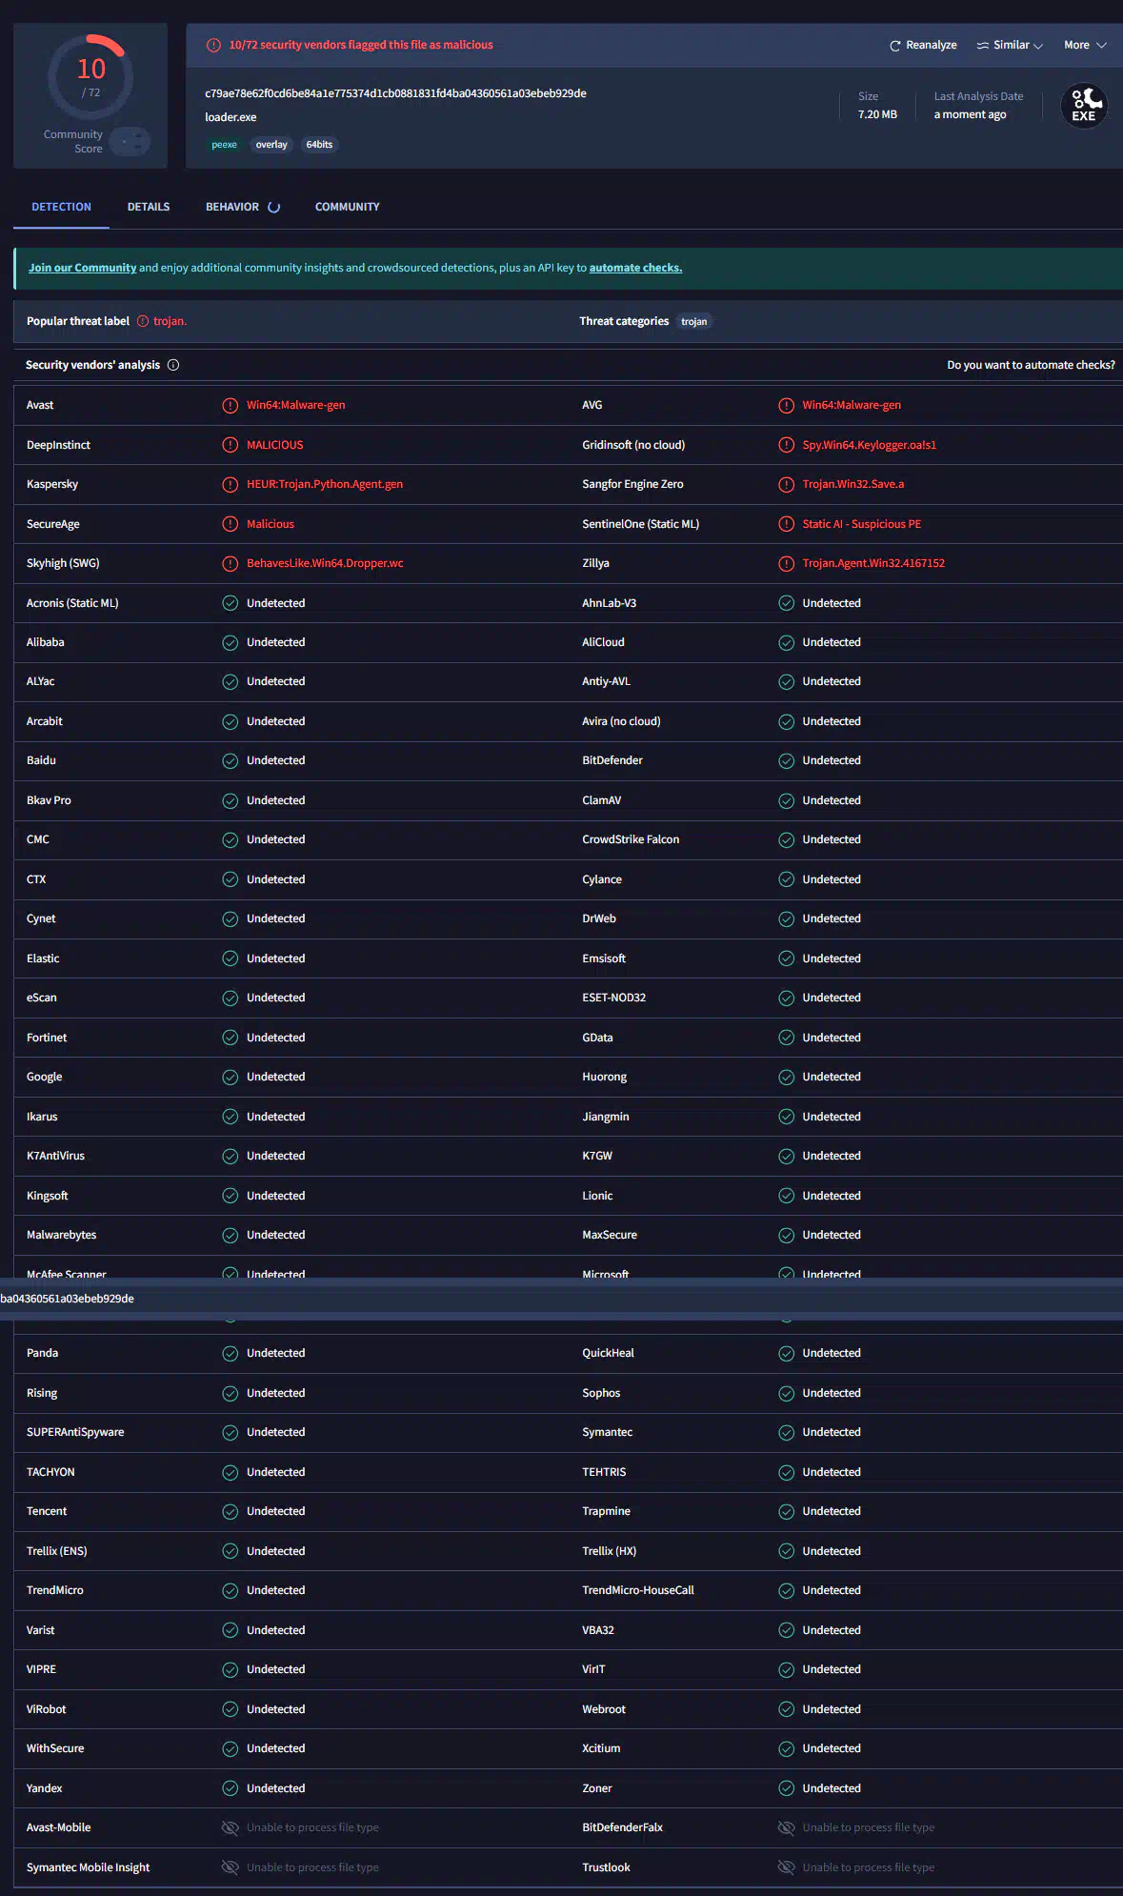Click the checkmark icon in the ESET-NOD32 row

(x=786, y=998)
